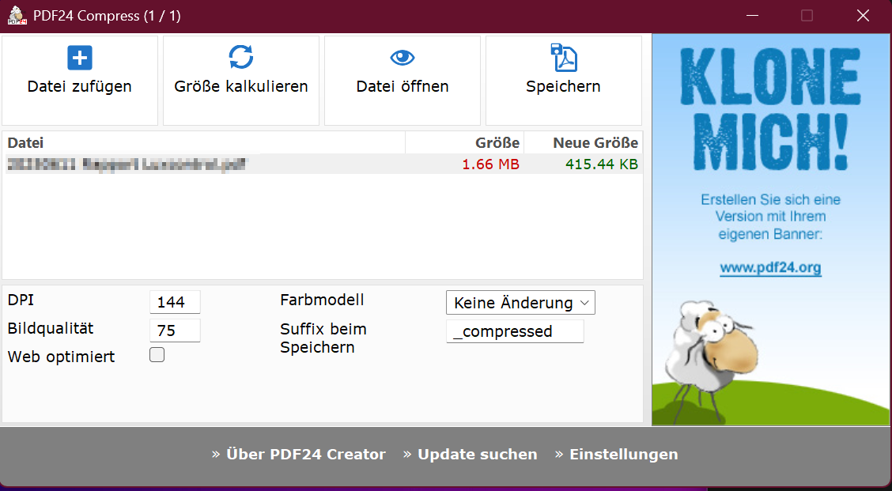Viewport: 892px width, 491px height.
Task: Click the 'Suffix beim Speichern' label
Action: pyautogui.click(x=323, y=338)
